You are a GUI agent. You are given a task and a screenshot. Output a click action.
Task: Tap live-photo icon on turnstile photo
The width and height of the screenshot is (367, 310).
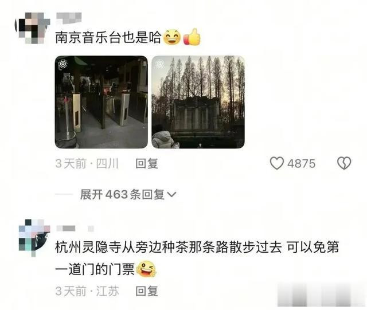point(63,64)
